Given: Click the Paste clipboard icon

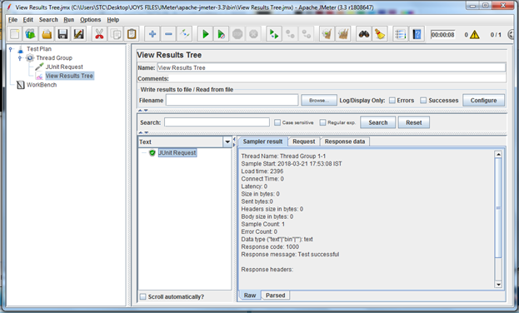Looking at the screenshot, I should pos(132,34).
